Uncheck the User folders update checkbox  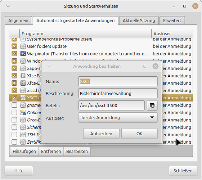point(14,46)
